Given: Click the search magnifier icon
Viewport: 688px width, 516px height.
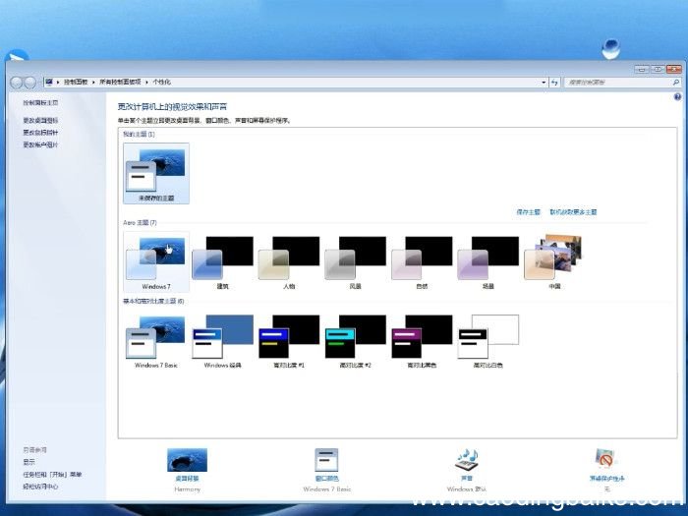Looking at the screenshot, I should click(x=676, y=82).
